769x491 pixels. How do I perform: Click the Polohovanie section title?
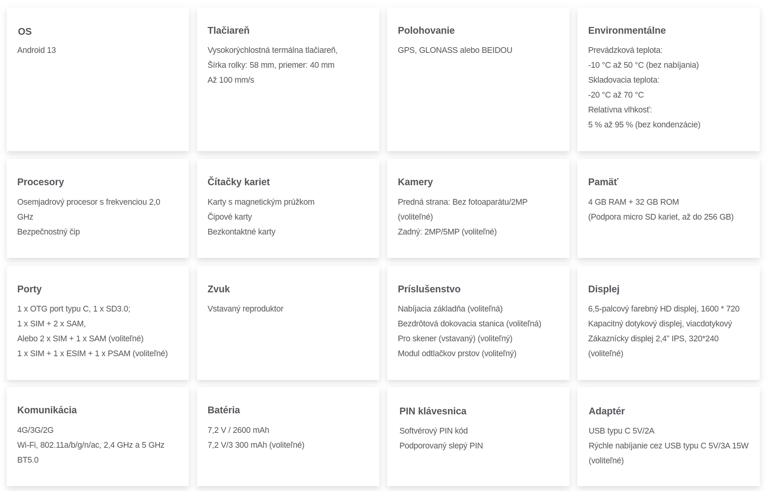426,31
